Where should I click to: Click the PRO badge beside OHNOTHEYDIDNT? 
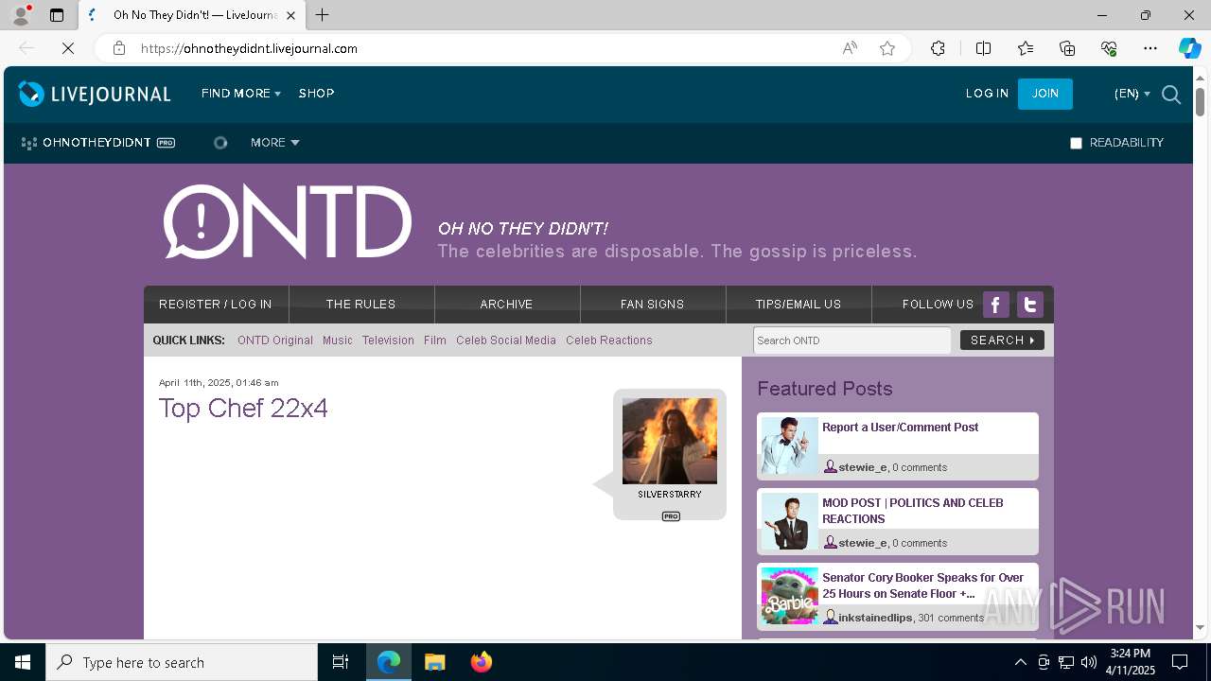point(166,143)
